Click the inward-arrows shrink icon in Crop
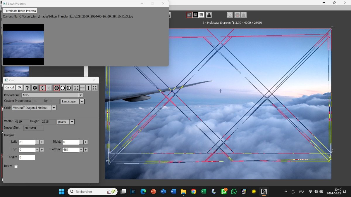 94,88
